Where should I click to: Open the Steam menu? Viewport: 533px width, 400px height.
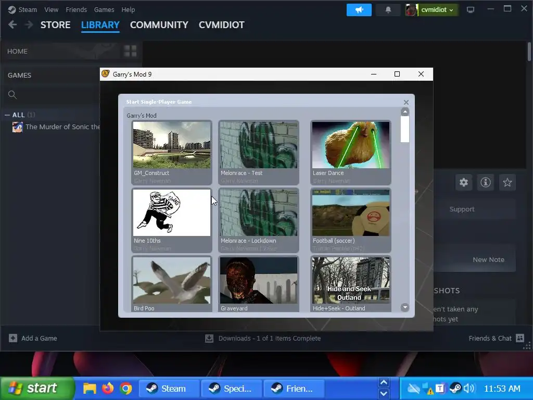click(22, 9)
